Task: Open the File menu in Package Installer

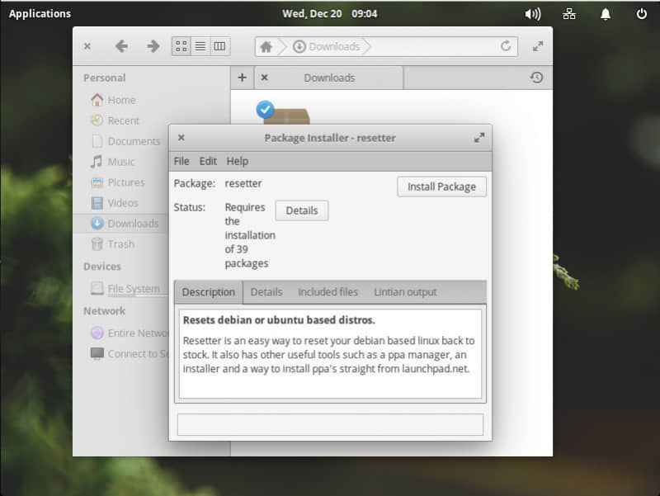Action: (x=181, y=161)
